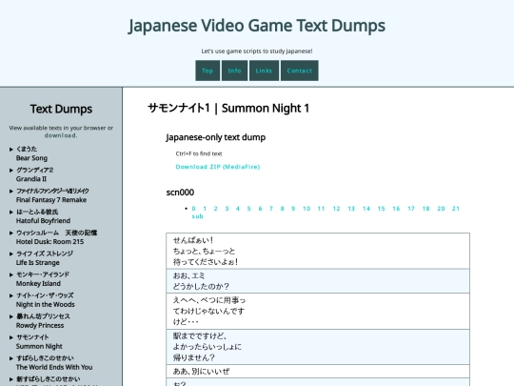
Task: Go to scn000 page 10 link
Action: pos(306,209)
